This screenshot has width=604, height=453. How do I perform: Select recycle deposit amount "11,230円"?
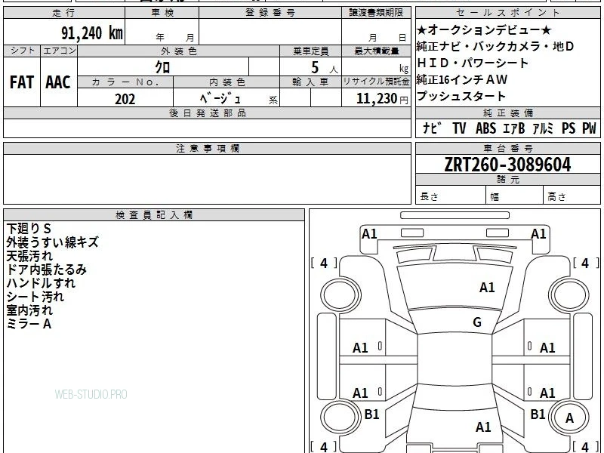point(382,99)
